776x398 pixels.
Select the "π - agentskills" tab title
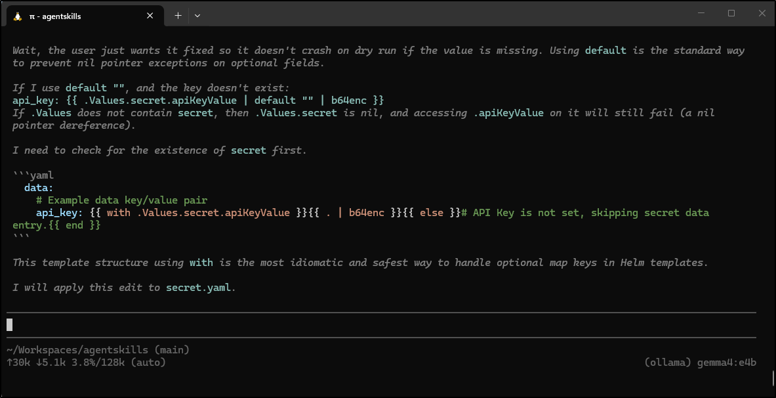[56, 16]
